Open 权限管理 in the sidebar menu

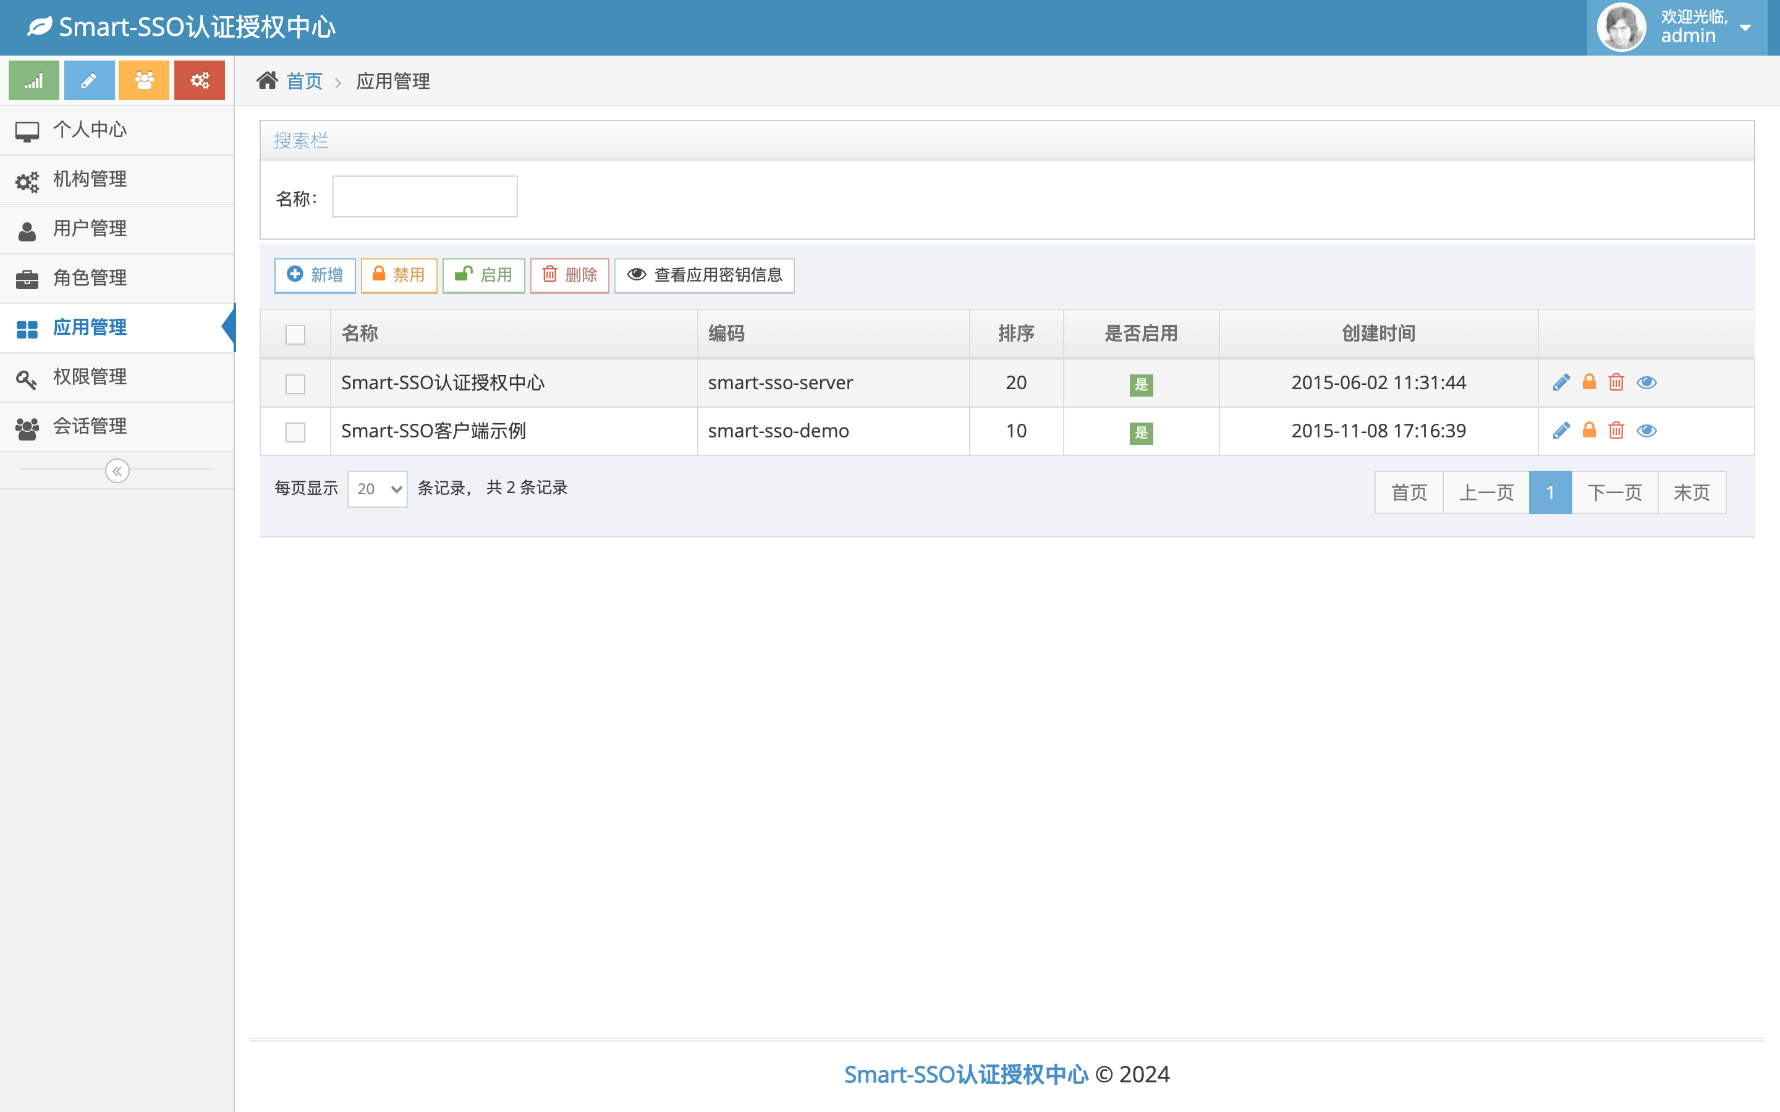(117, 377)
